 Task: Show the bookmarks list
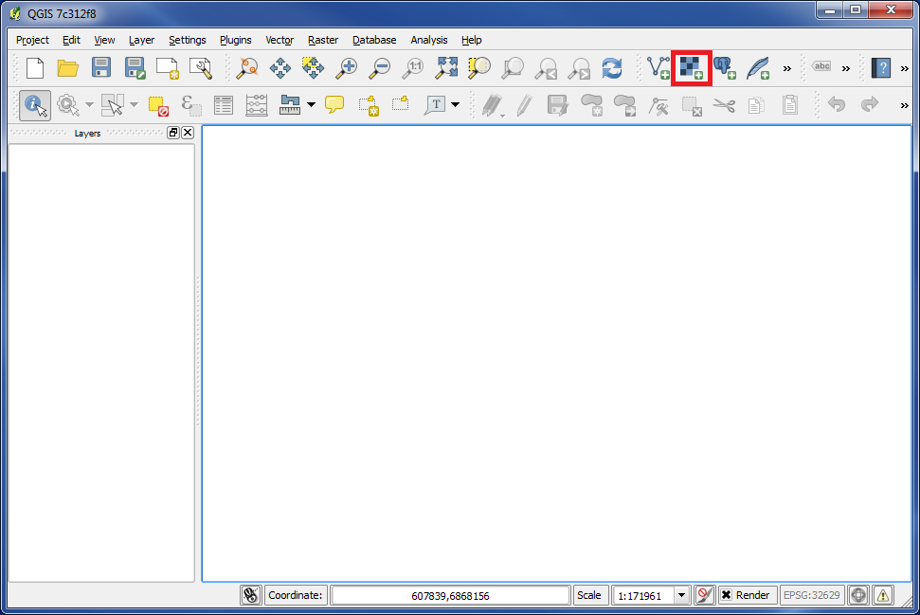click(401, 104)
